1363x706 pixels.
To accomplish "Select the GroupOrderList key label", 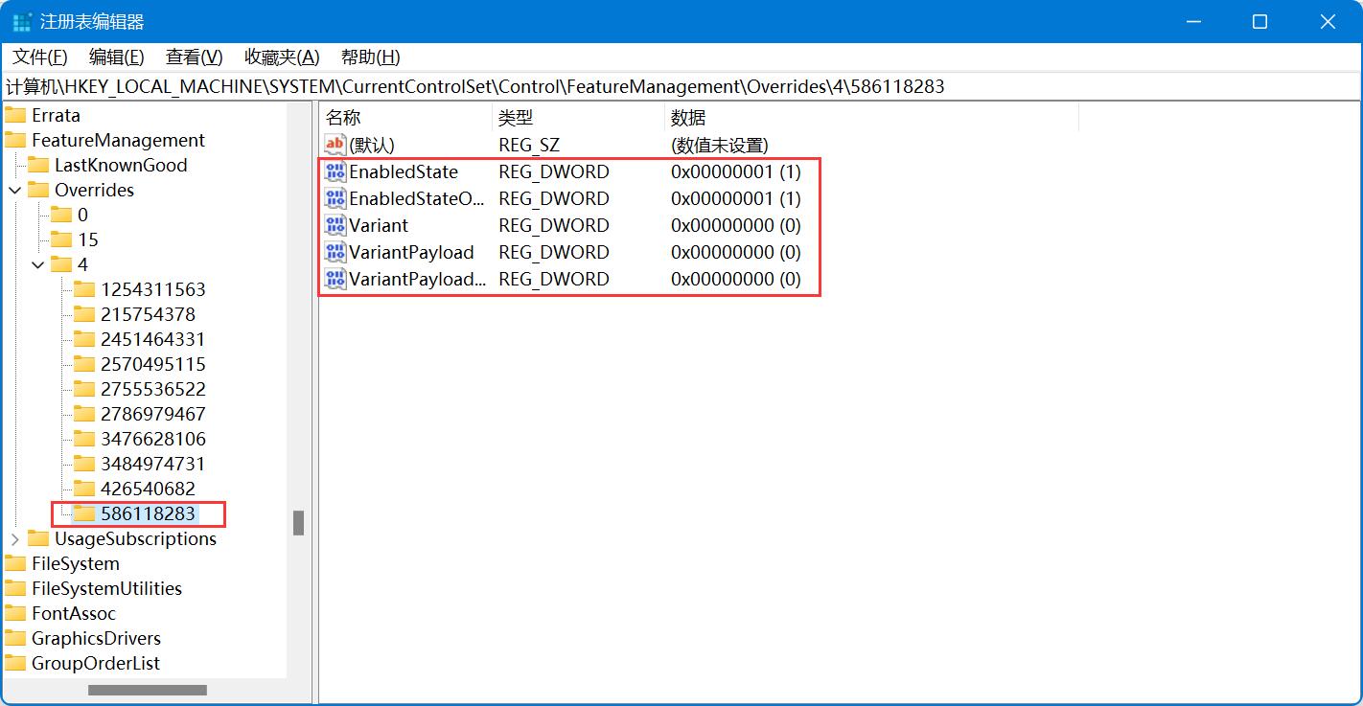I will [x=96, y=663].
